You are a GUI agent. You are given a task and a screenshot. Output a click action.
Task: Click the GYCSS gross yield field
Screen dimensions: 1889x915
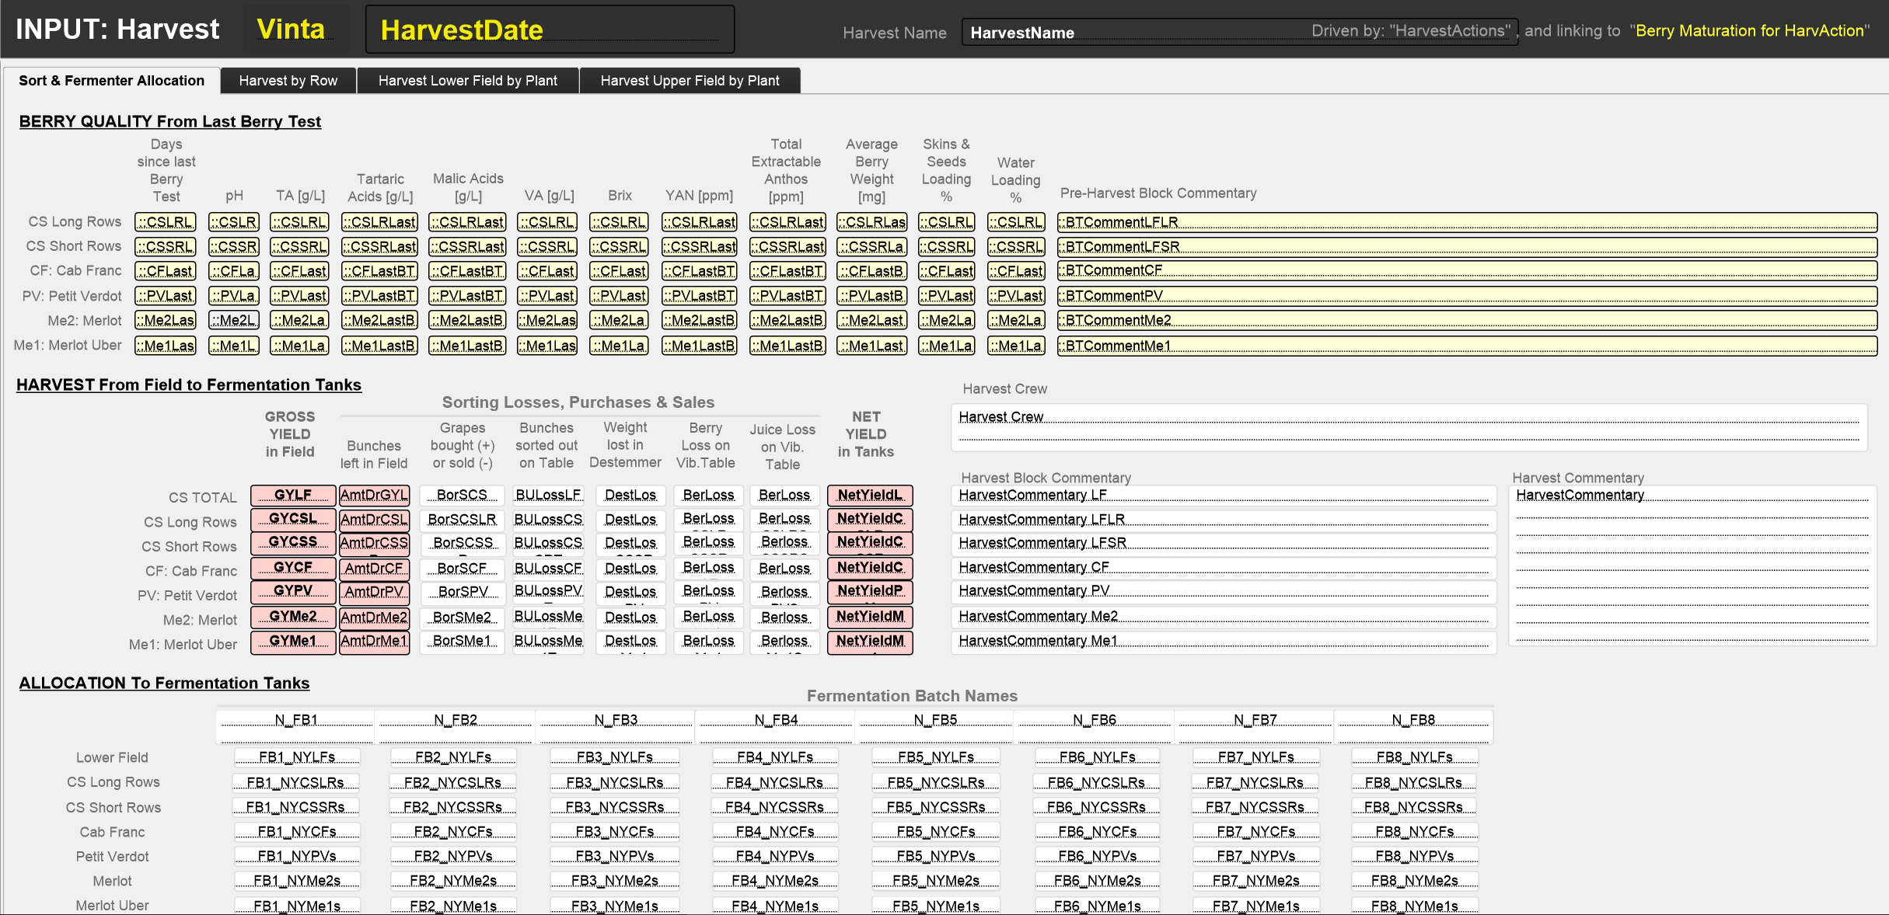coord(293,542)
